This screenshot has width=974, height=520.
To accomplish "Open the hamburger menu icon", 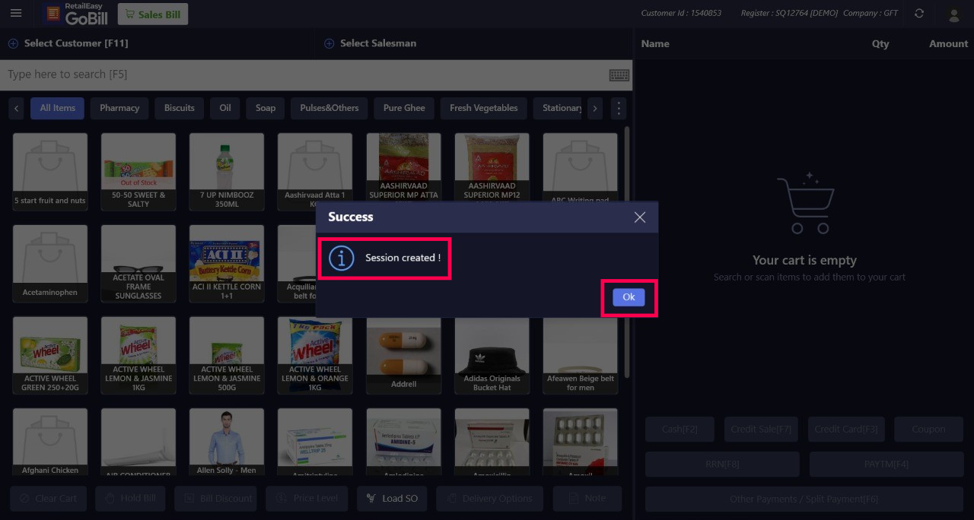I will pyautogui.click(x=16, y=13).
